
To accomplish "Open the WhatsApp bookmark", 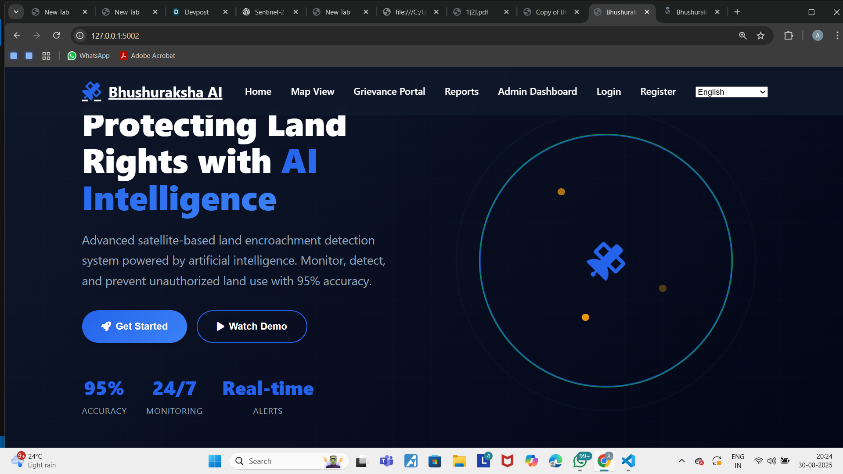I will (x=88, y=56).
